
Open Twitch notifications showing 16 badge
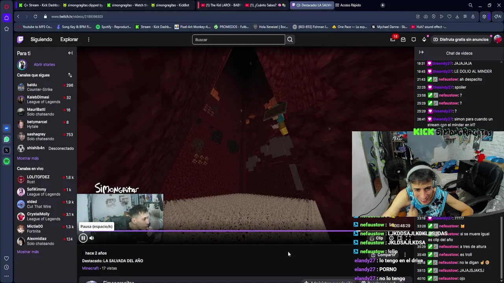tap(393, 39)
